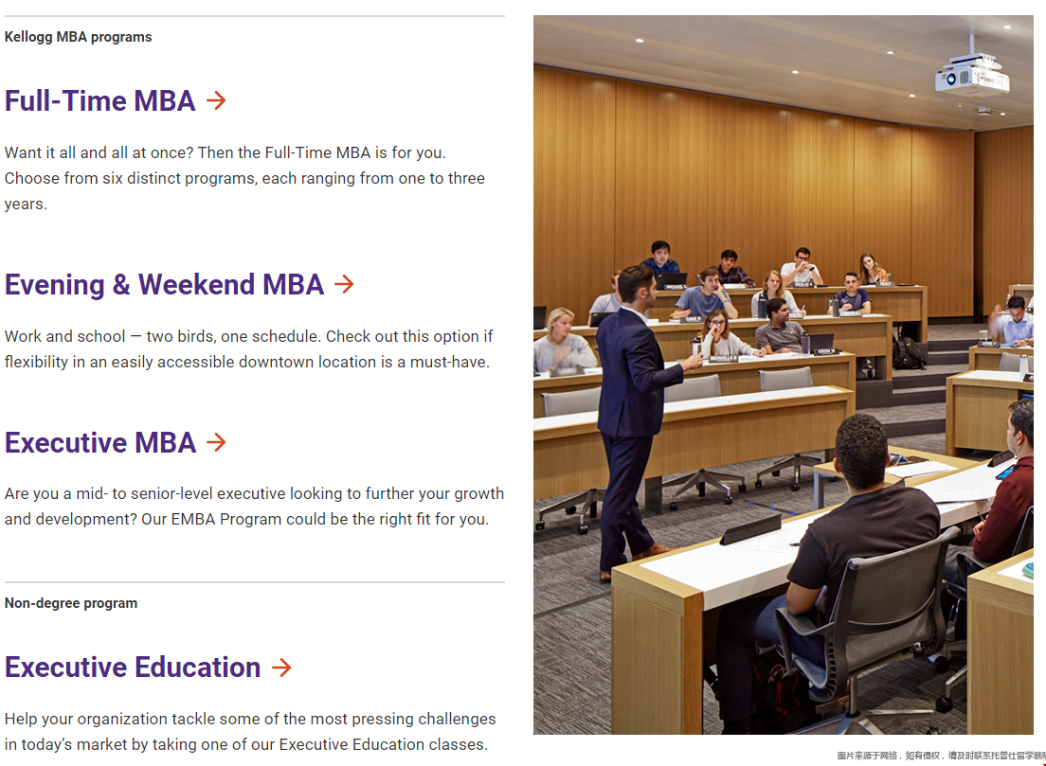Viewport: 1046px width, 766px height.
Task: Click the Executive Education classes description text
Action: (x=250, y=732)
